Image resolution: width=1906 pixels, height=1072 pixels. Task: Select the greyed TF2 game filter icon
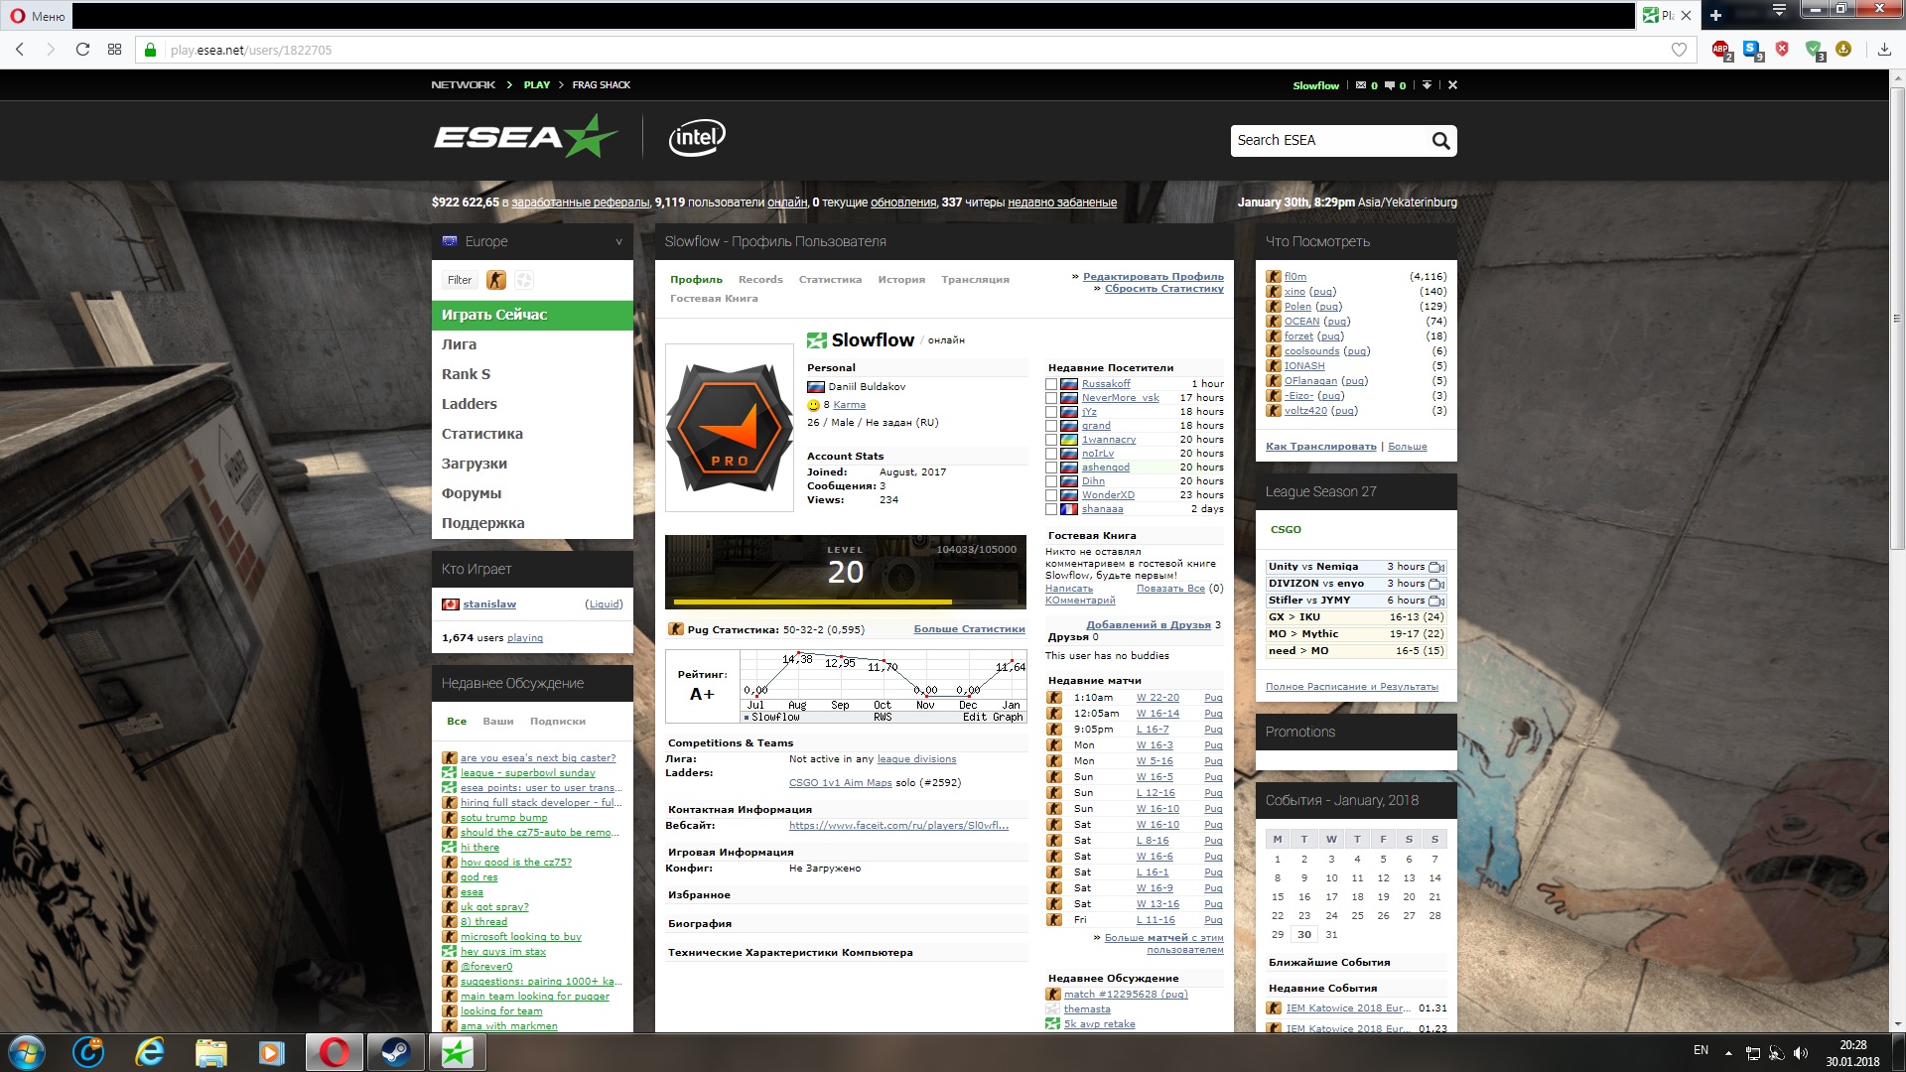pos(524,280)
